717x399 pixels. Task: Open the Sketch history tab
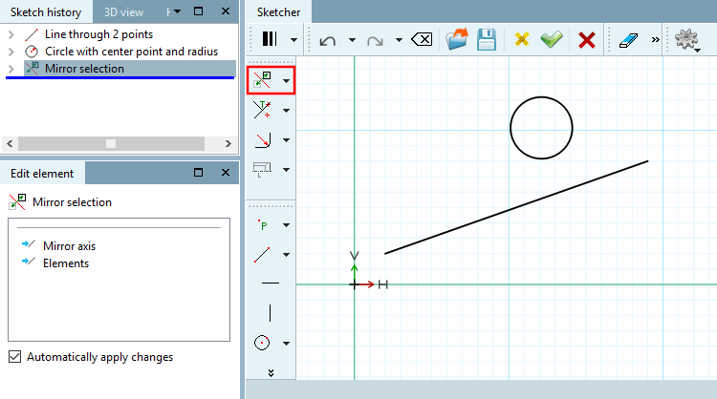[46, 11]
